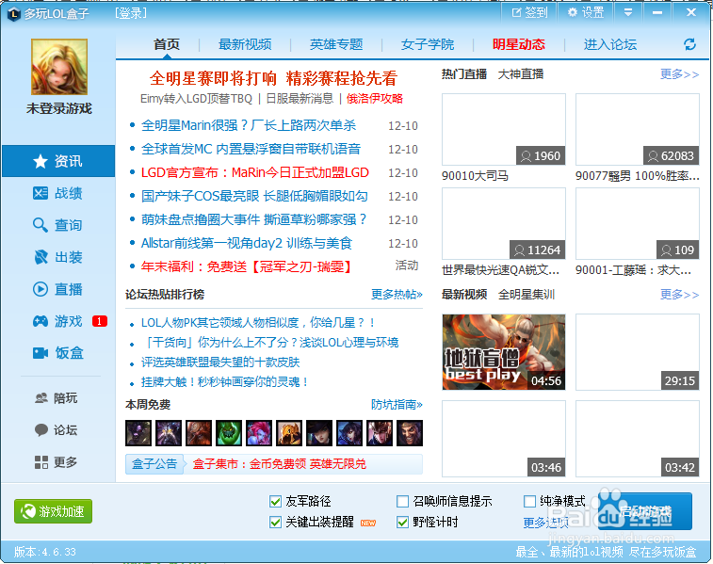Image resolution: width=713 pixels, height=564 pixels.
Task: Toggle the 野怪计时 checkbox
Action: pos(402,523)
